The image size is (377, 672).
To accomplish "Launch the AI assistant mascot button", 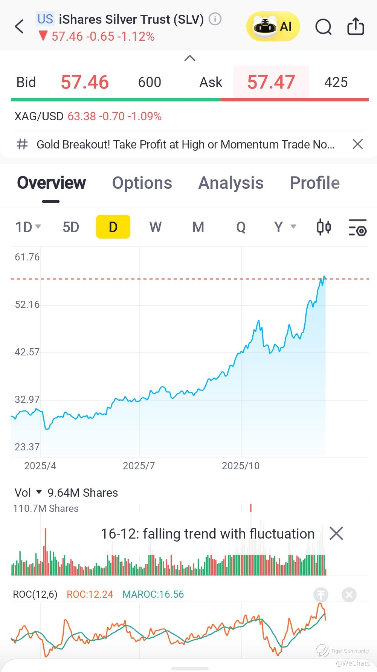I will tap(273, 26).
